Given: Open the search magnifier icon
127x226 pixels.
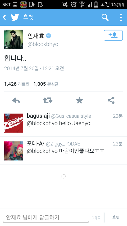Looking at the screenshot, I should tap(105, 17).
